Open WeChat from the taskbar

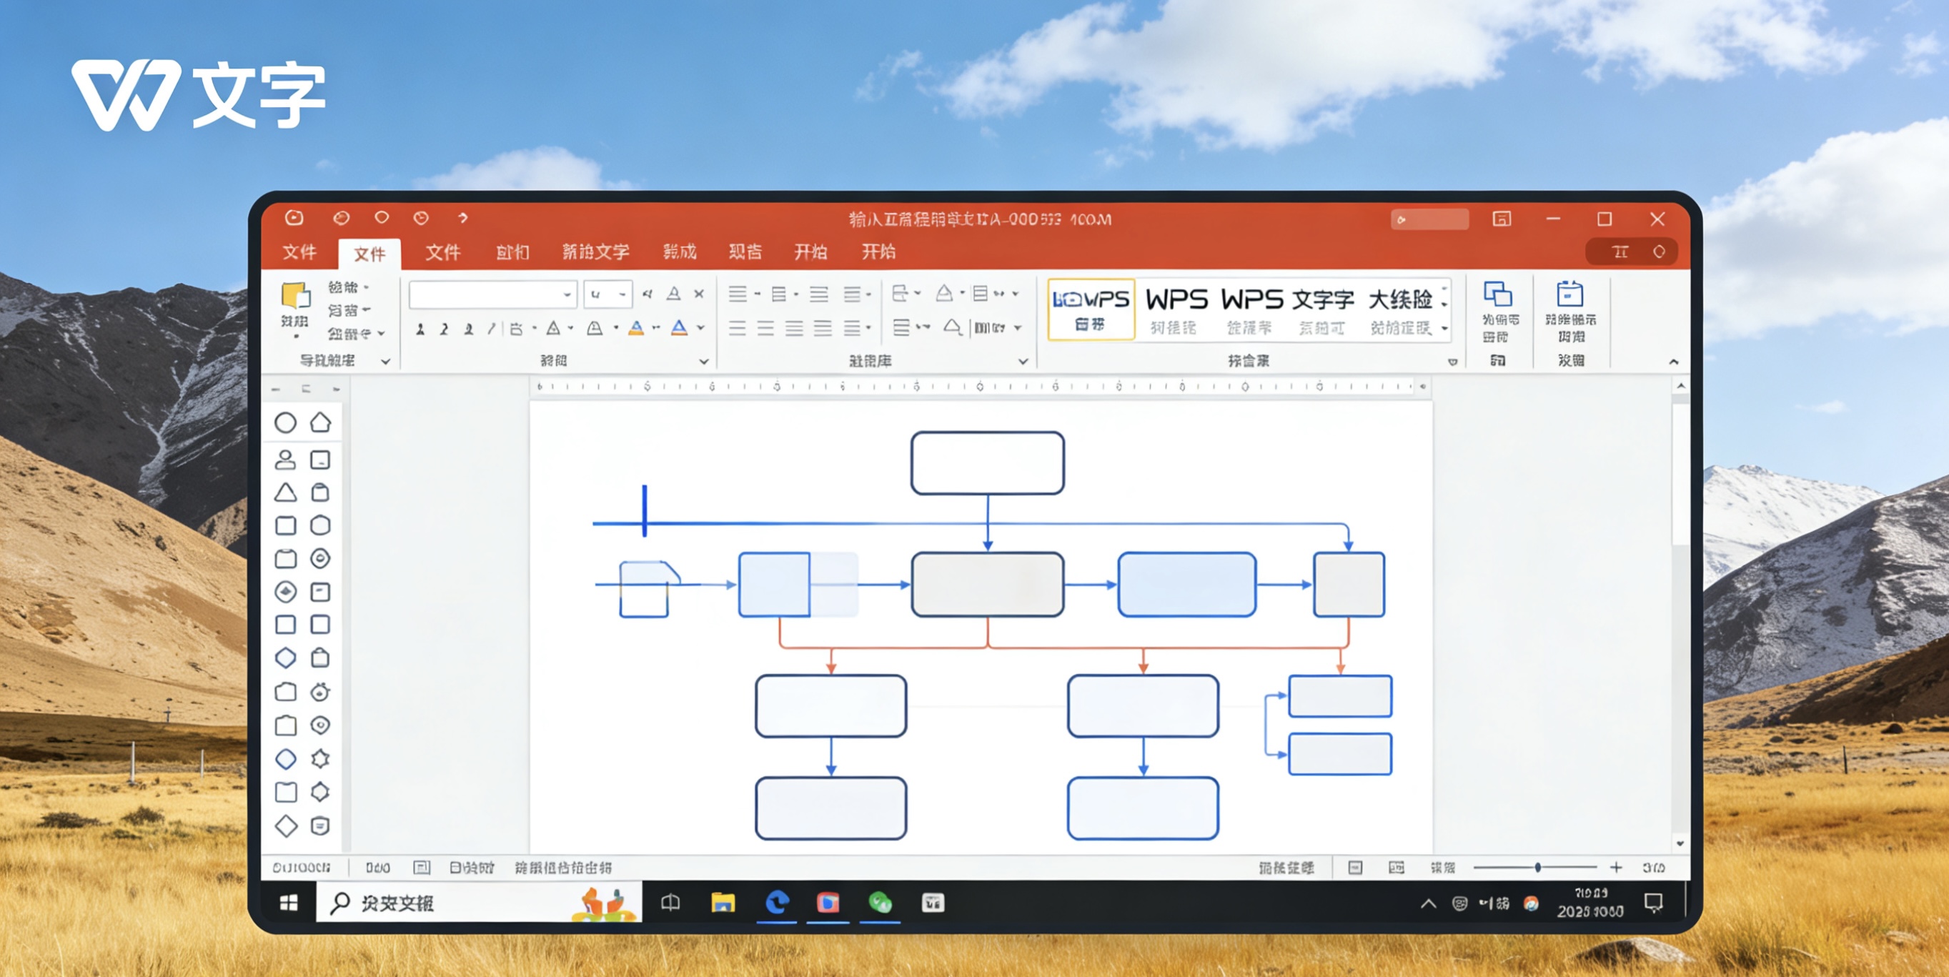(880, 902)
